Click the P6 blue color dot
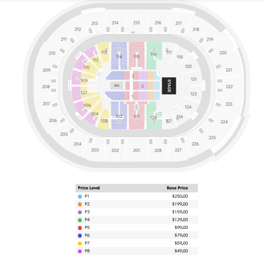Viewport: 265px width, 255px height. click(80, 235)
